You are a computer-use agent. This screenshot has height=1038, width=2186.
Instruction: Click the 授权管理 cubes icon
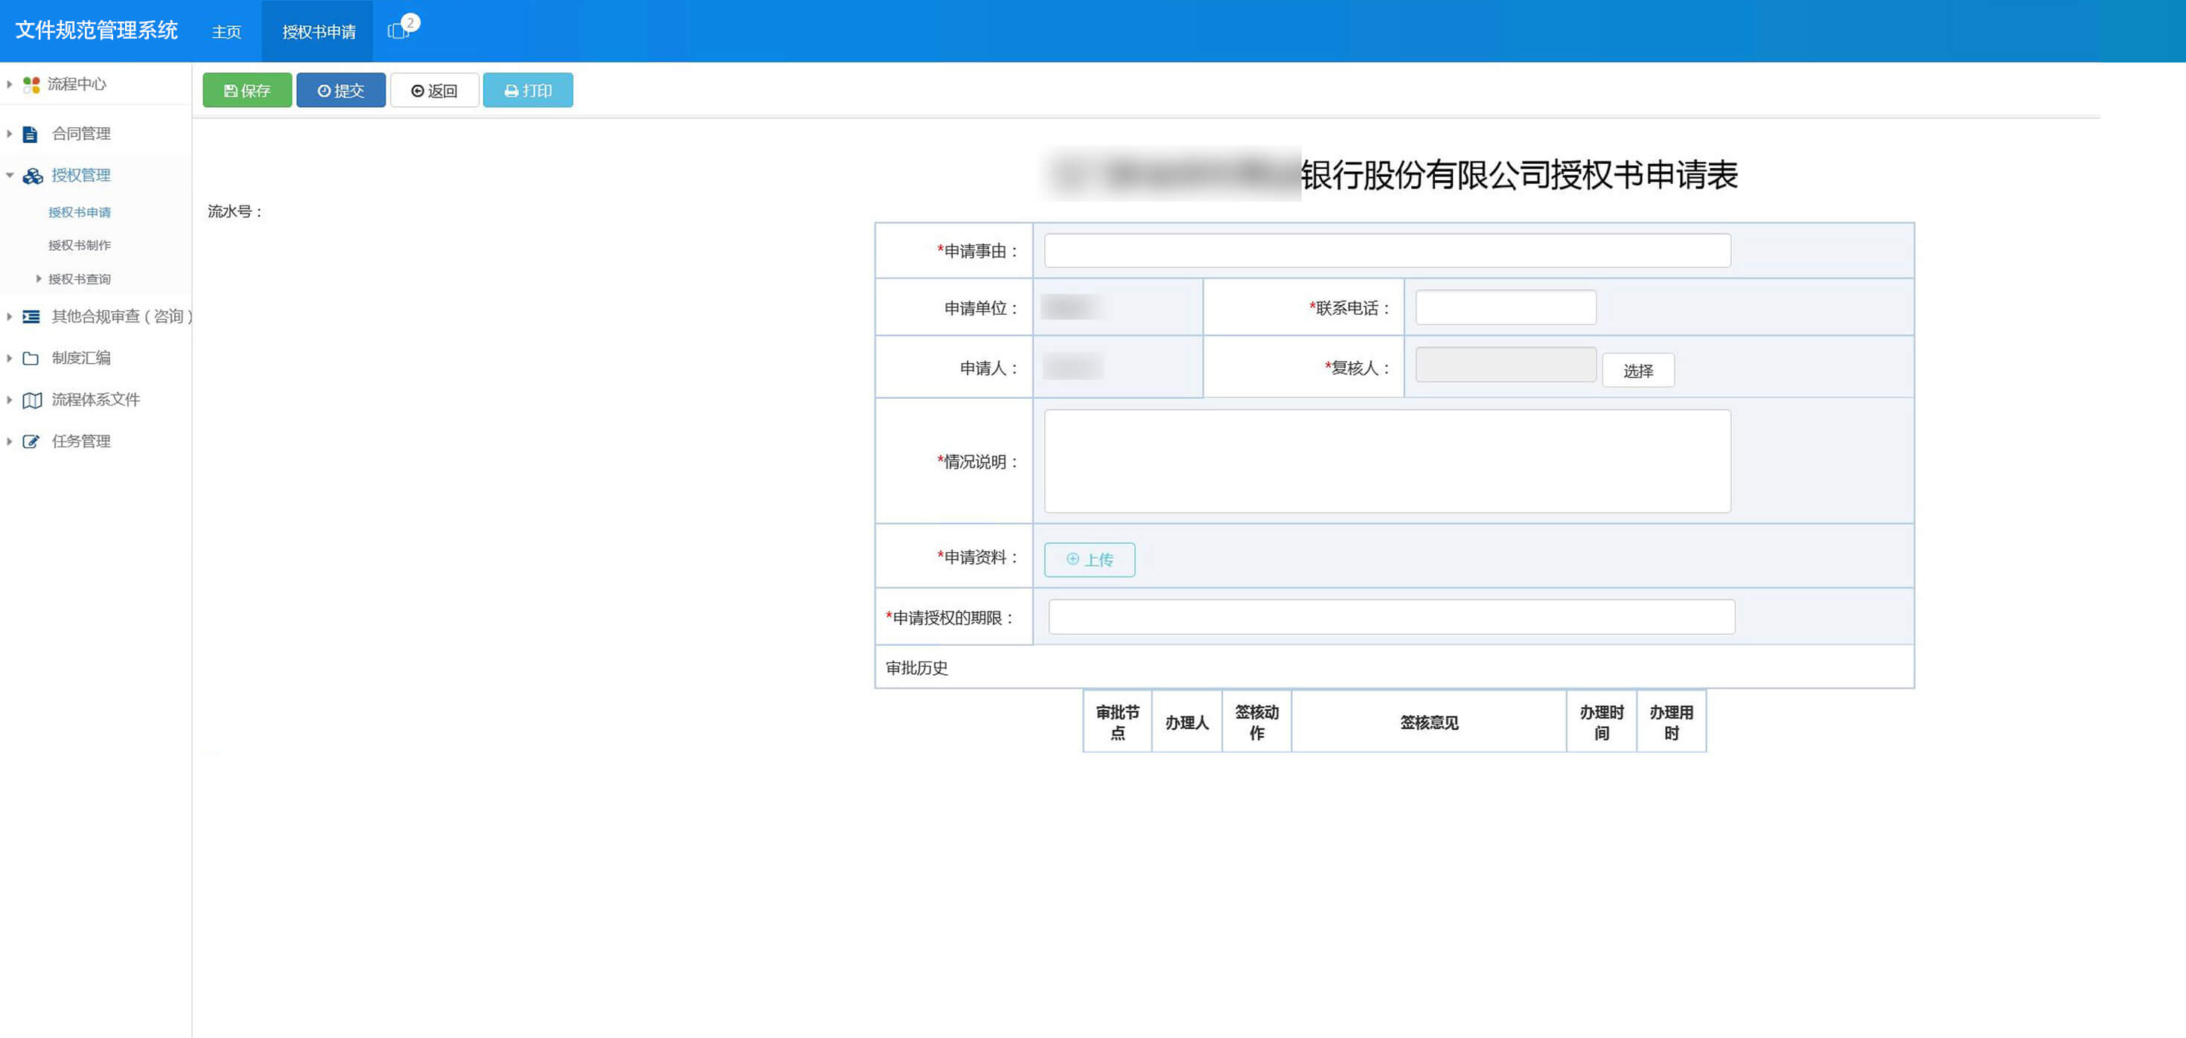[x=32, y=176]
